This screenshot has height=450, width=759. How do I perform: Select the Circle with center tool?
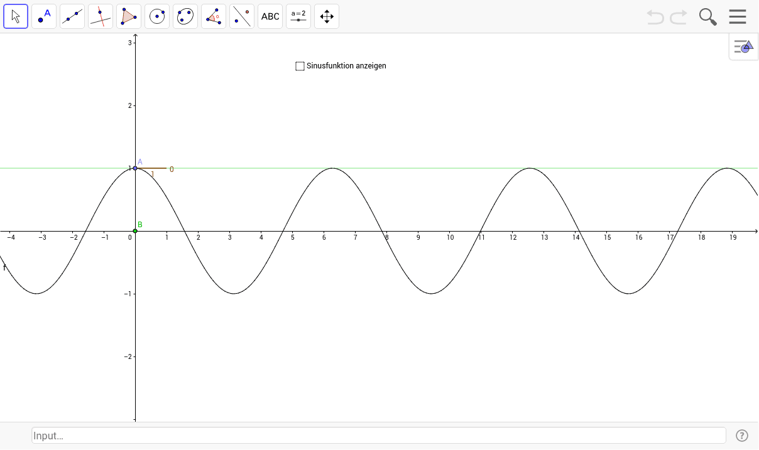[x=157, y=16]
